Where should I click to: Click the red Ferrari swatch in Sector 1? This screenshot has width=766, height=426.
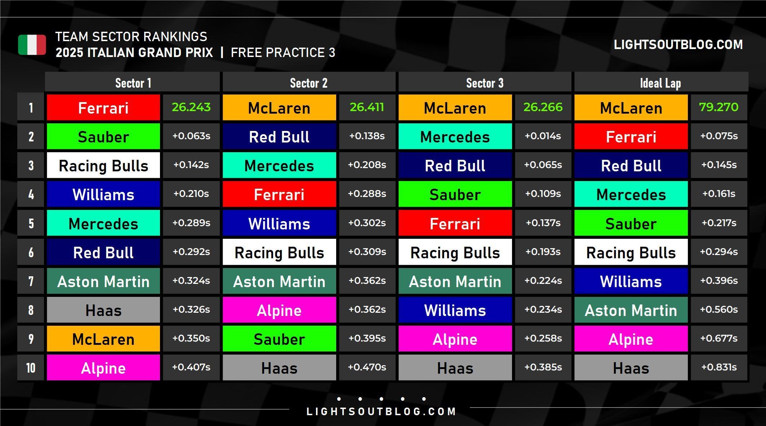click(103, 107)
